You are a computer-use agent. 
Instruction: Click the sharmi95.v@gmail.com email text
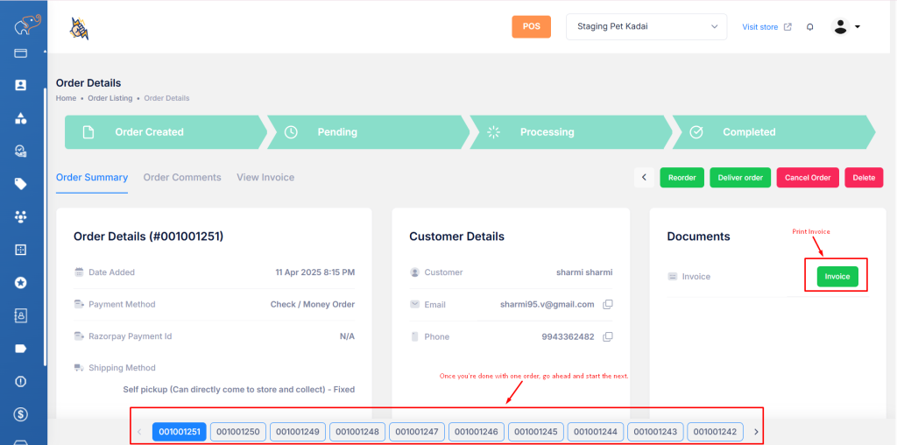click(547, 304)
